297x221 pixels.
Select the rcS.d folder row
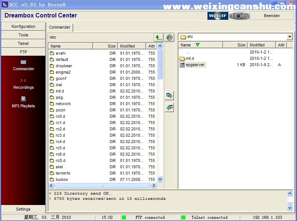pos(103,160)
